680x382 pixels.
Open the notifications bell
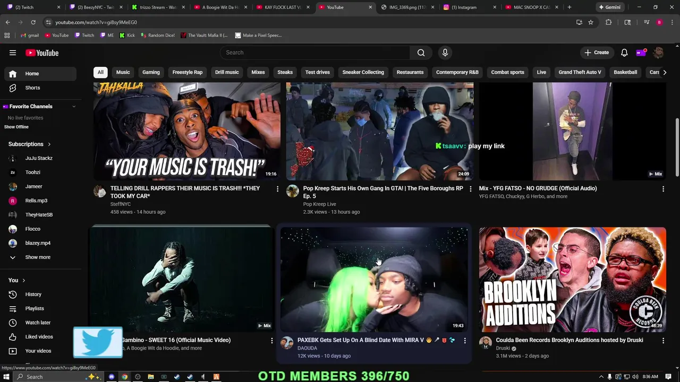(624, 53)
